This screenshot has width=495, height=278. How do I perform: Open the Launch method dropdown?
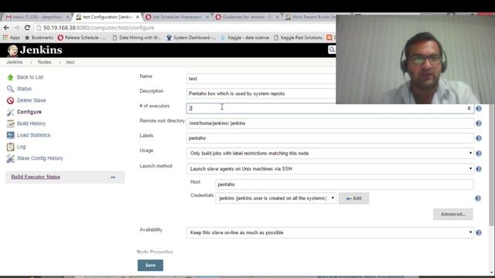point(330,169)
